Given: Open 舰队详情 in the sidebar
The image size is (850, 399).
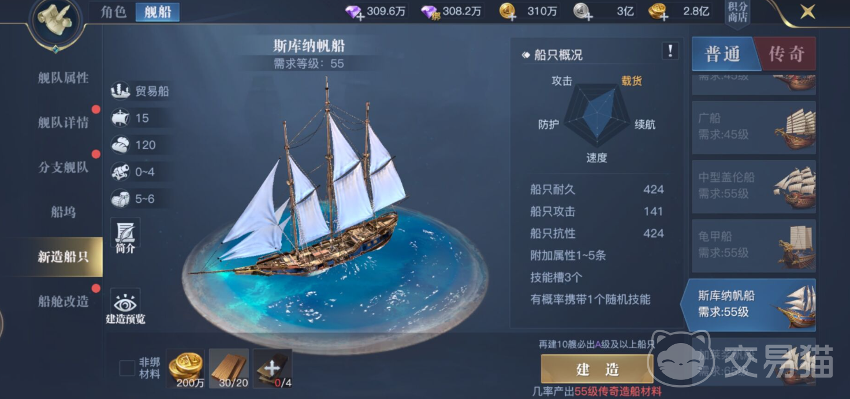Looking at the screenshot, I should coord(64,122).
